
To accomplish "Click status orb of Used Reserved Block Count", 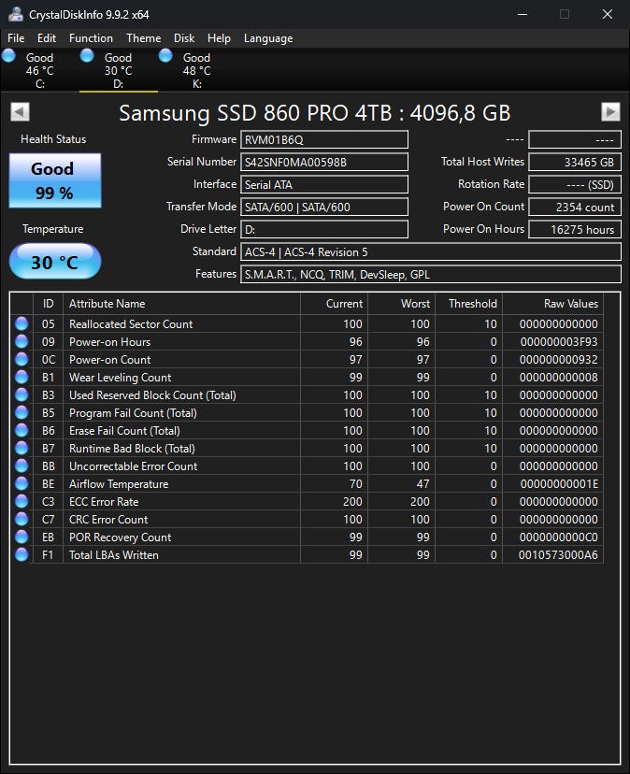I will tap(21, 394).
